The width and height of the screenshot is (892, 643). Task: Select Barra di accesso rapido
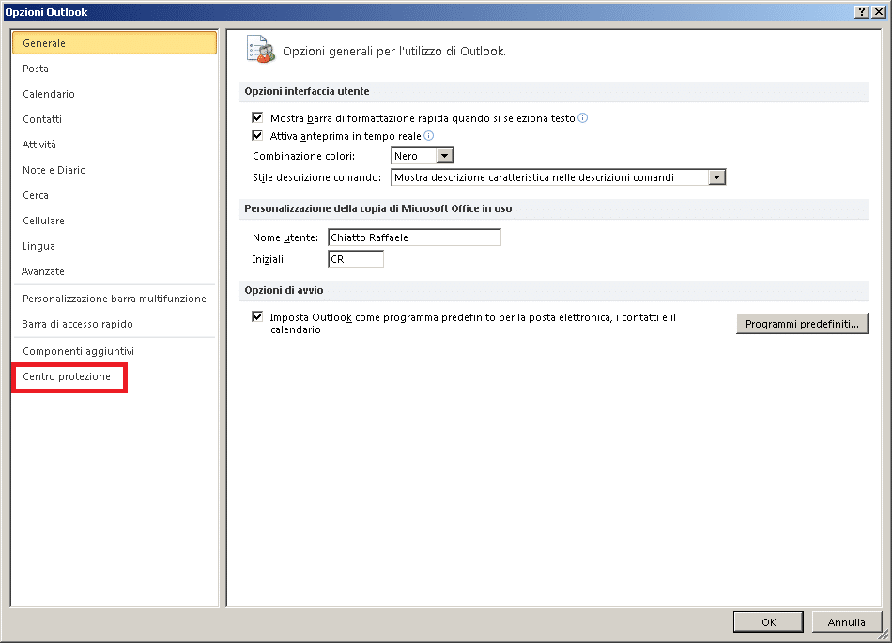coord(115,324)
